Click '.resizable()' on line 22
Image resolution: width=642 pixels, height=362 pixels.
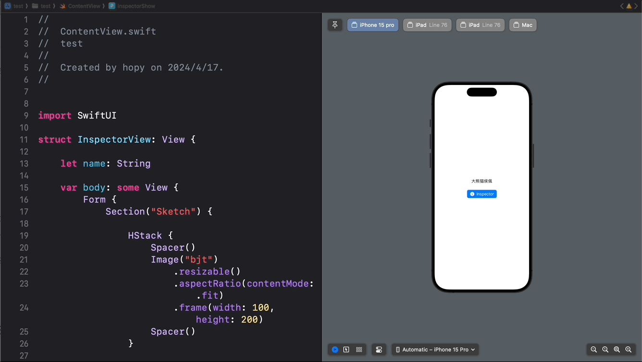(x=207, y=272)
